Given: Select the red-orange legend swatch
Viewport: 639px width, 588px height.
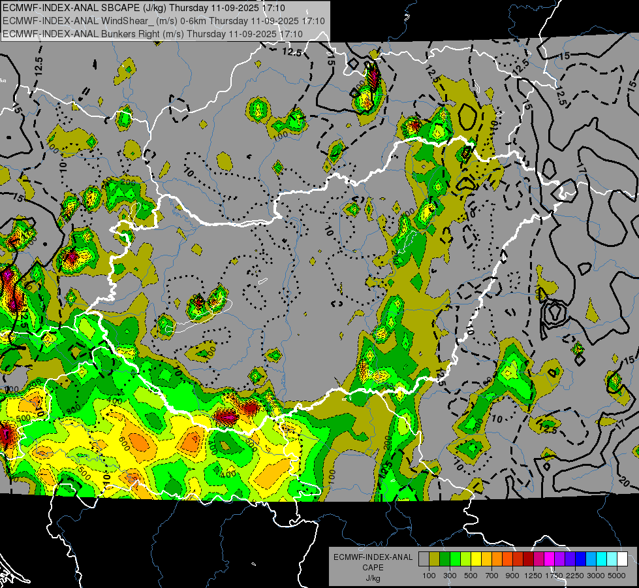Looking at the screenshot, I should pos(507,559).
